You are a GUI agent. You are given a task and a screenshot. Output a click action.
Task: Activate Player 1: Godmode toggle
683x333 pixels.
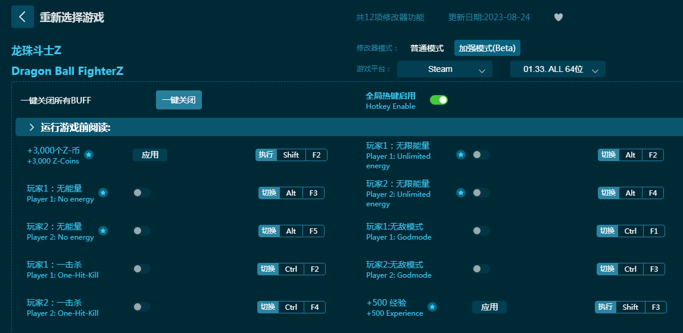tap(481, 231)
